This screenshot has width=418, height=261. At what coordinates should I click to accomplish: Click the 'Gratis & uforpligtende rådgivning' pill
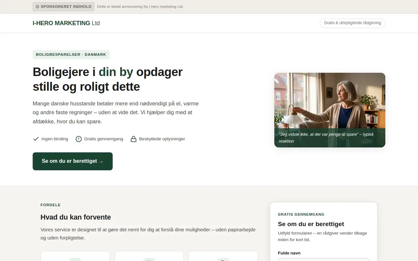coord(352,23)
